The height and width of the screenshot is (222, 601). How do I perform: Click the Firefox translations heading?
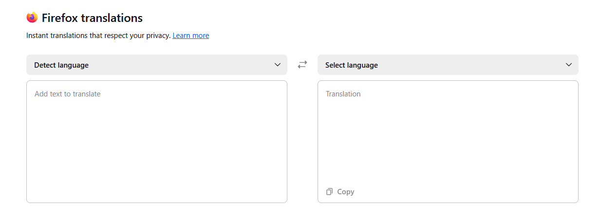pos(92,18)
